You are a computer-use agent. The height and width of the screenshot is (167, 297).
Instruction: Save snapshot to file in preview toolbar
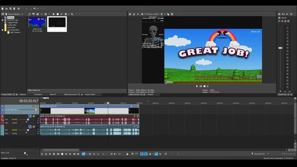(172, 14)
